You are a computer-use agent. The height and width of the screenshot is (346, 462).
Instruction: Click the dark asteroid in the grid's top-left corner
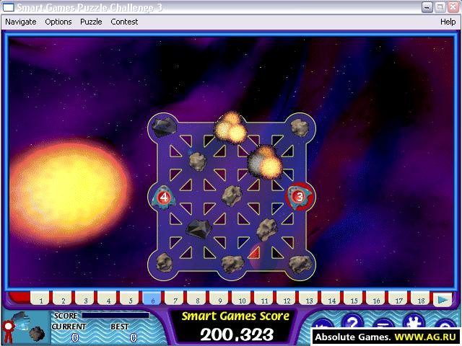click(164, 127)
